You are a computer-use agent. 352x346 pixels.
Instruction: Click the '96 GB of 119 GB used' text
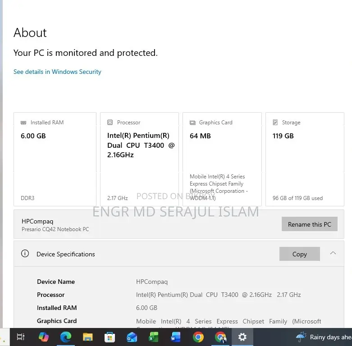[297, 198]
